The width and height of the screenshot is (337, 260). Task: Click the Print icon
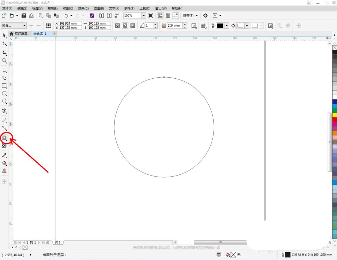tap(31, 16)
